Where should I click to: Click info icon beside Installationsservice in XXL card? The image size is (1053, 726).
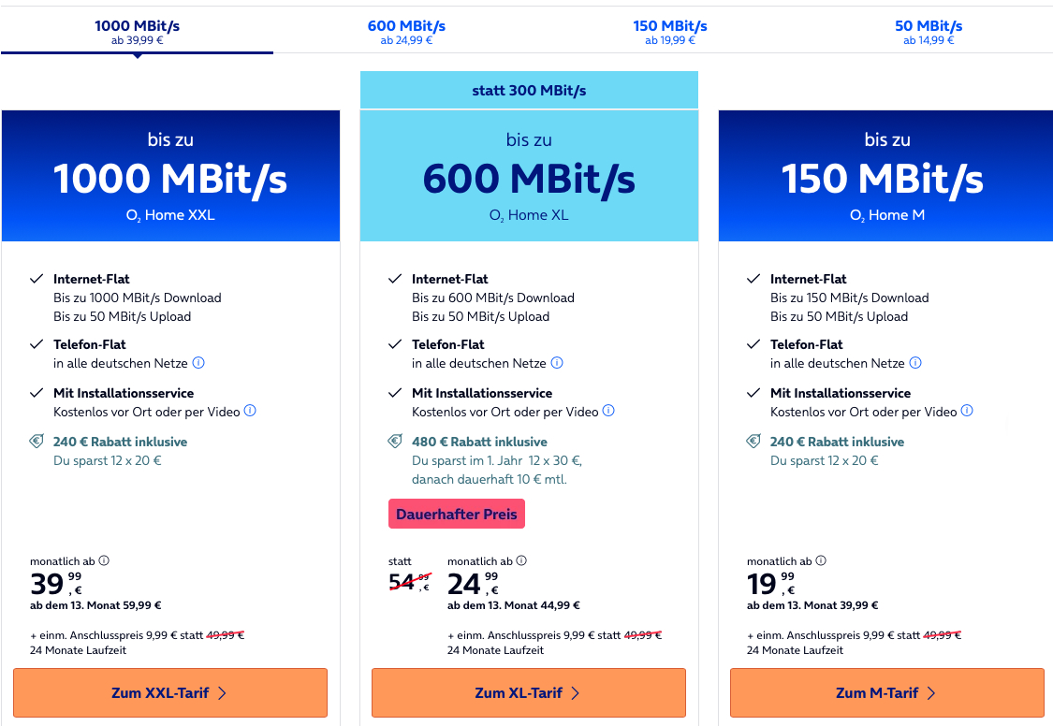coord(250,412)
